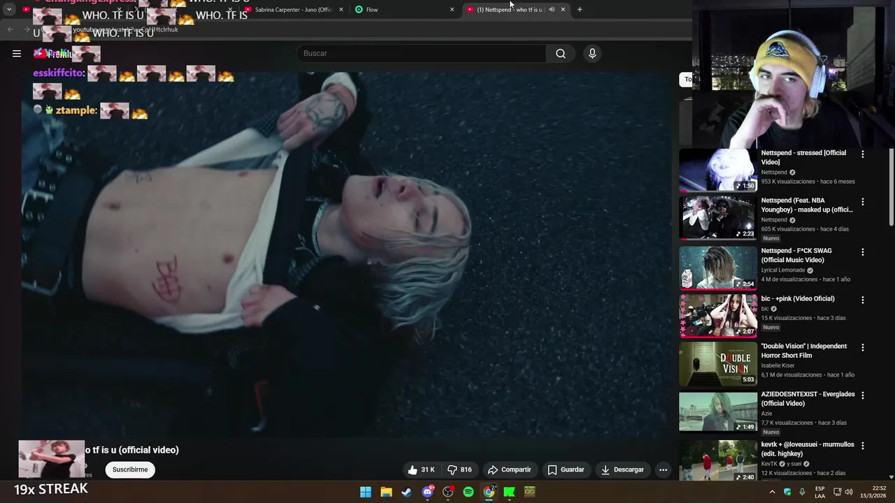Open Double Vision short film thumbnail
Image resolution: width=895 pixels, height=503 pixels.
(x=718, y=363)
